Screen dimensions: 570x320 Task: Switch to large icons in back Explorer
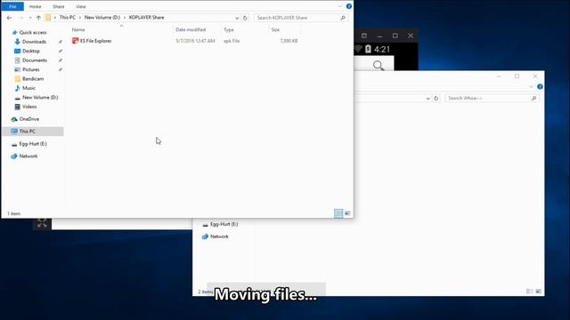(538, 292)
